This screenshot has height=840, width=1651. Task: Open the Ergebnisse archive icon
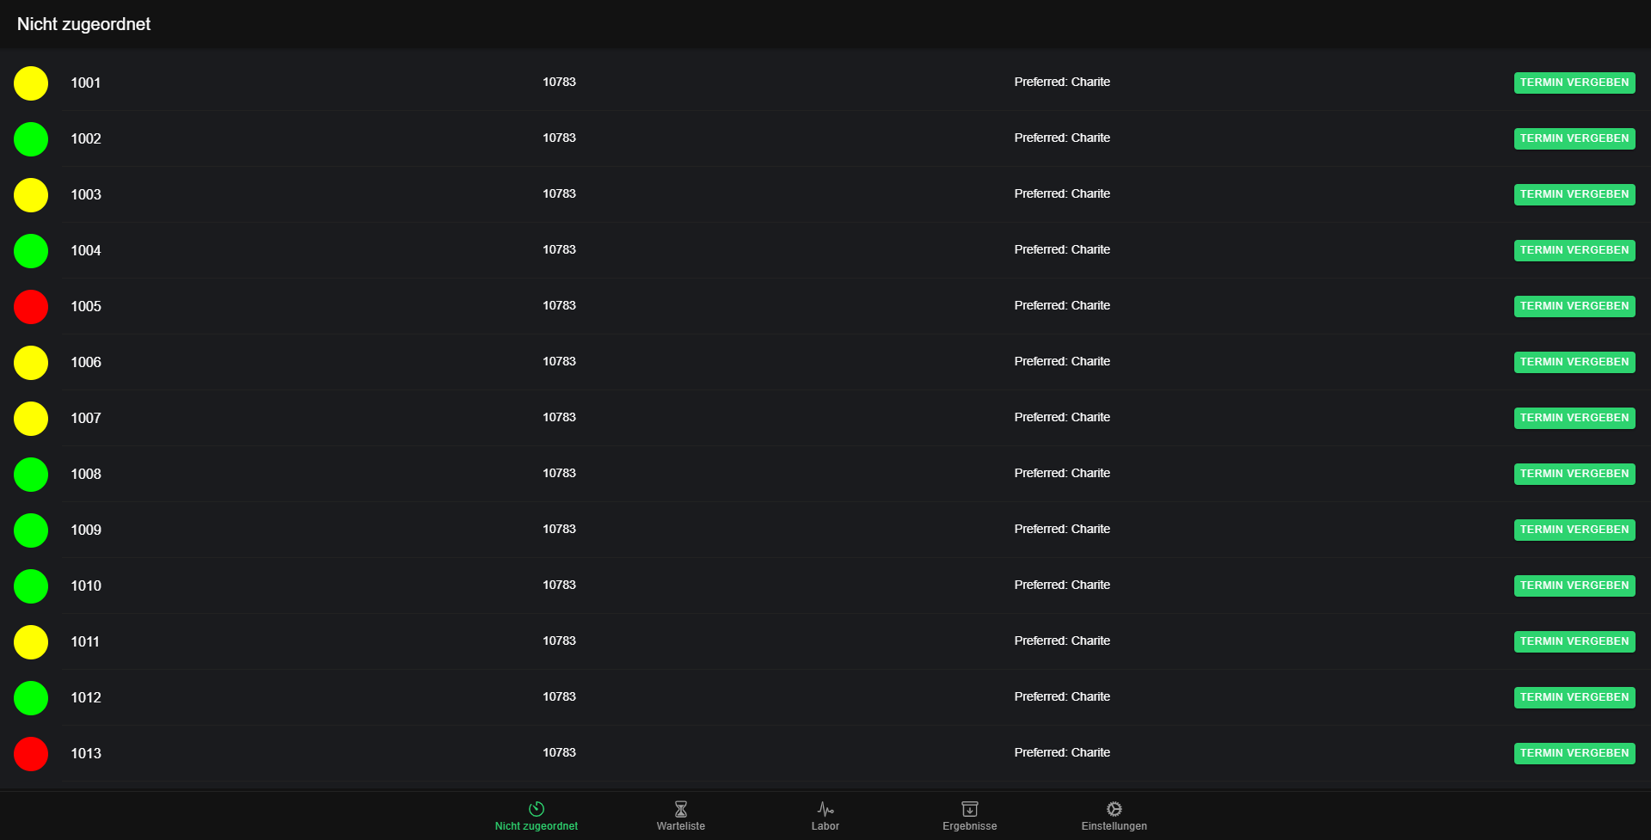coord(970,809)
